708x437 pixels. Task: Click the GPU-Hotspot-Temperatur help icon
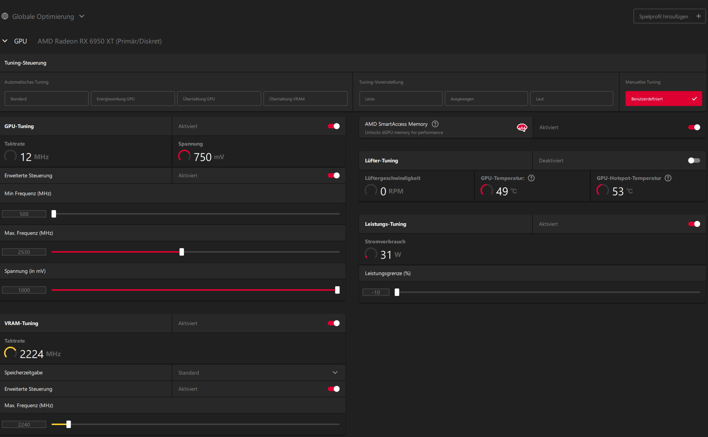(x=668, y=178)
